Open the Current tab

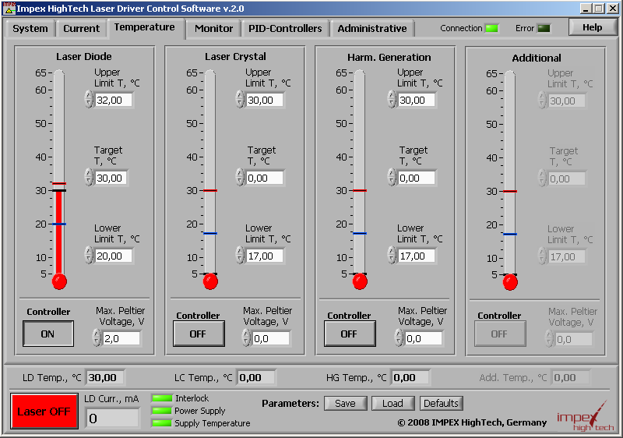82,29
